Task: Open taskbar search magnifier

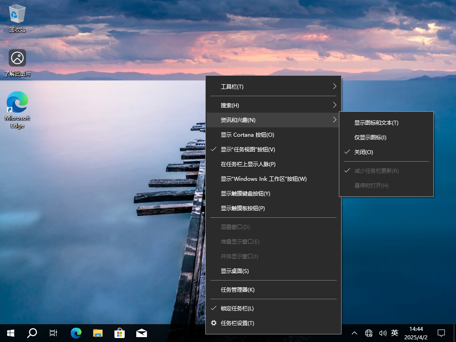Action: [32, 333]
